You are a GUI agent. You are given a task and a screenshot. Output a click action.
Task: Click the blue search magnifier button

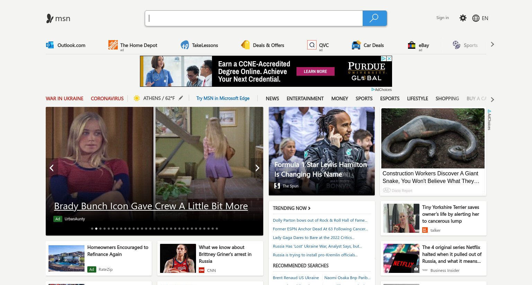(374, 18)
